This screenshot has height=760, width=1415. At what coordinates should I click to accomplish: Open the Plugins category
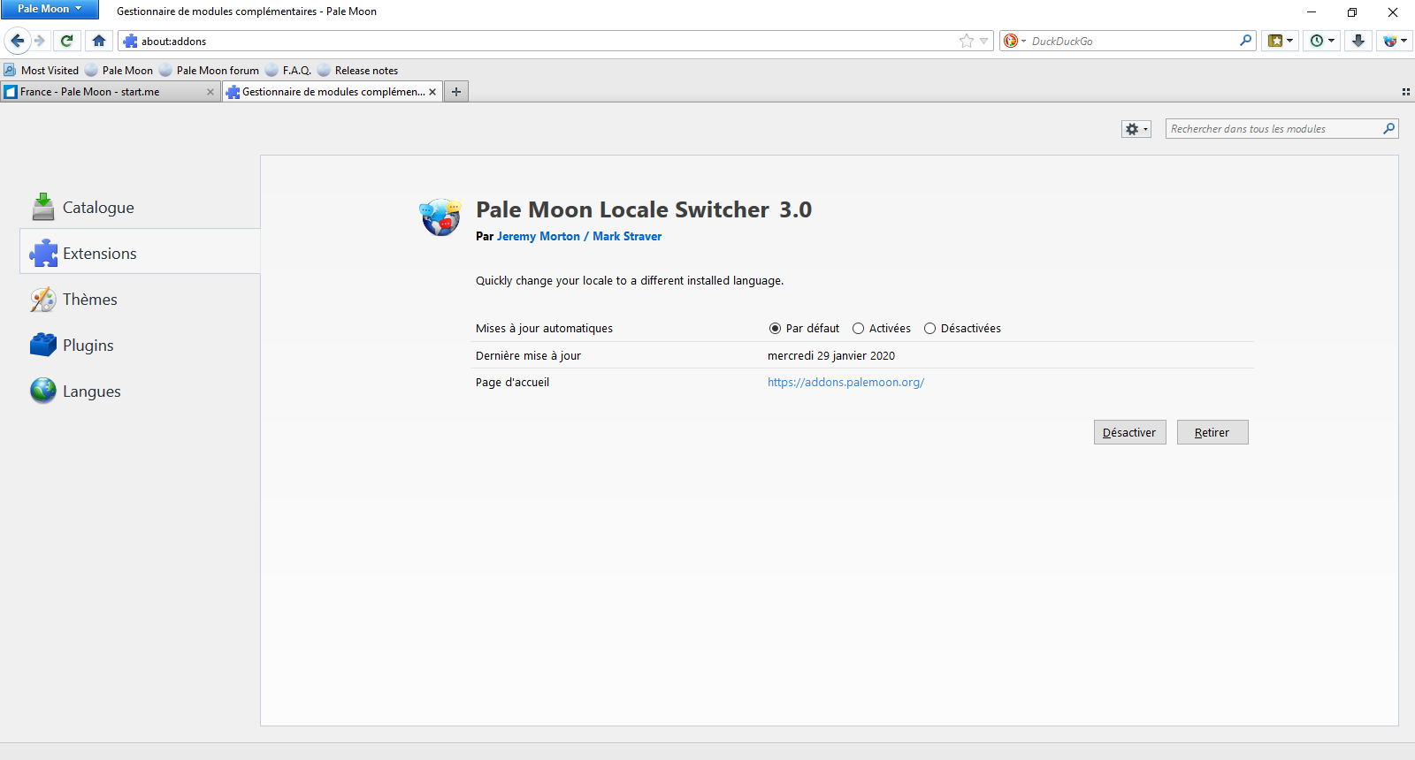(140, 346)
